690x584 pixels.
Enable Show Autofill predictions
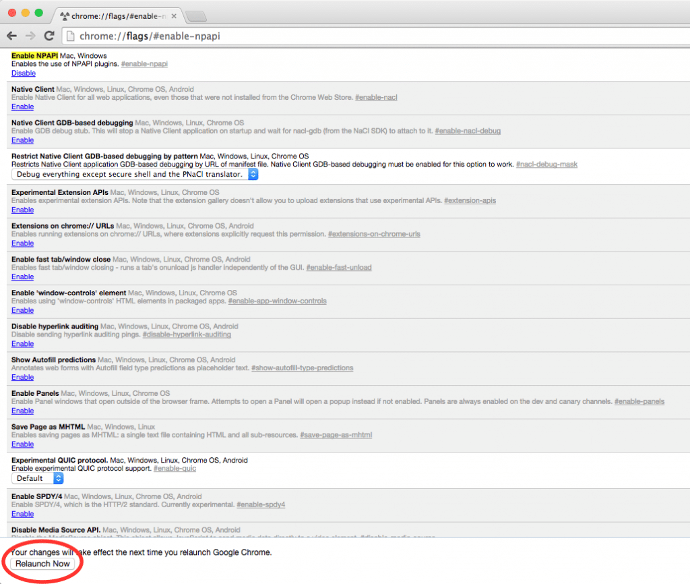[x=22, y=377]
